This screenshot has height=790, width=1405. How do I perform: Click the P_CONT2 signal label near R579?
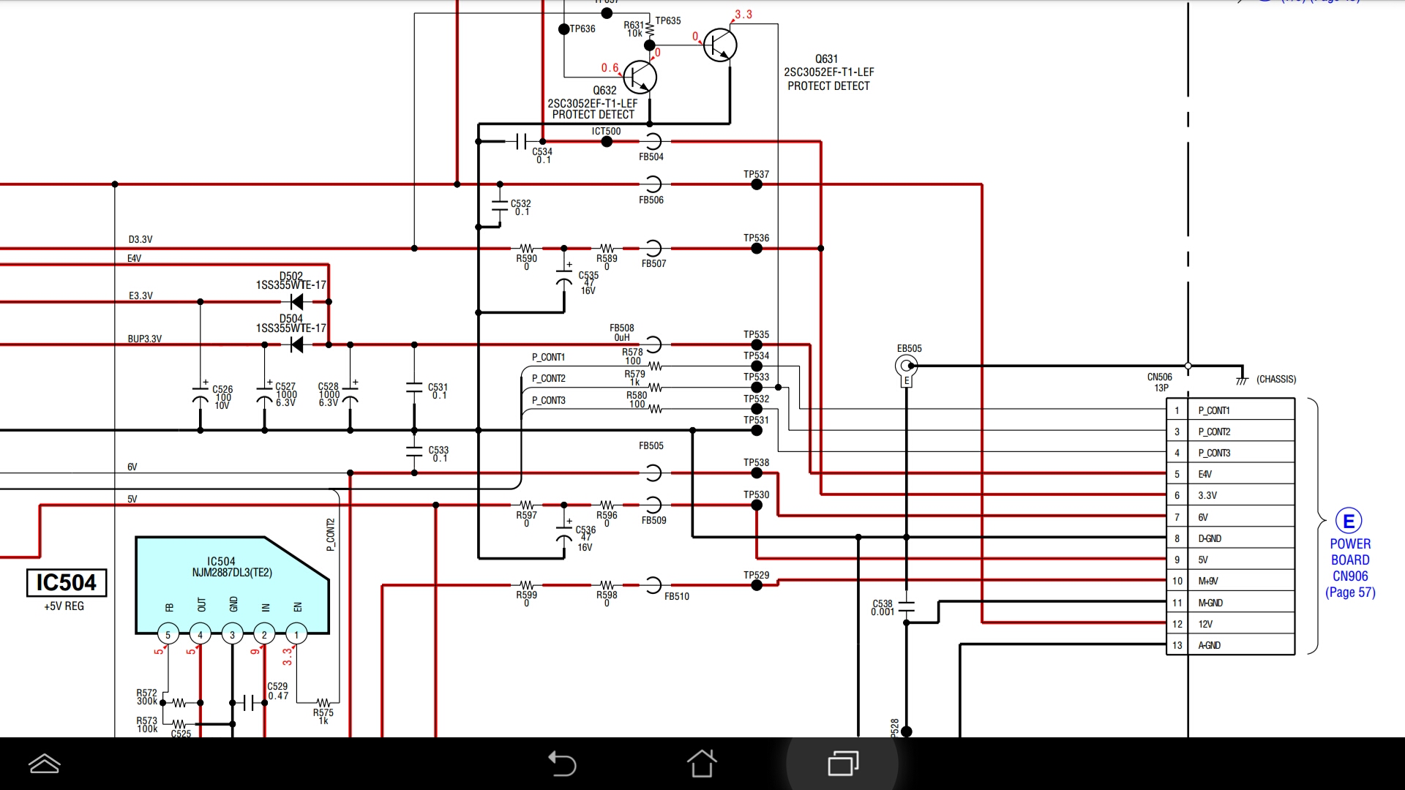[549, 378]
